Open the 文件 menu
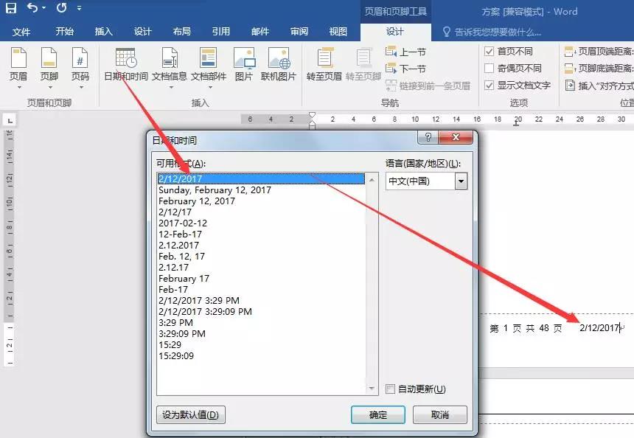The width and height of the screenshot is (634, 438). pos(23,32)
